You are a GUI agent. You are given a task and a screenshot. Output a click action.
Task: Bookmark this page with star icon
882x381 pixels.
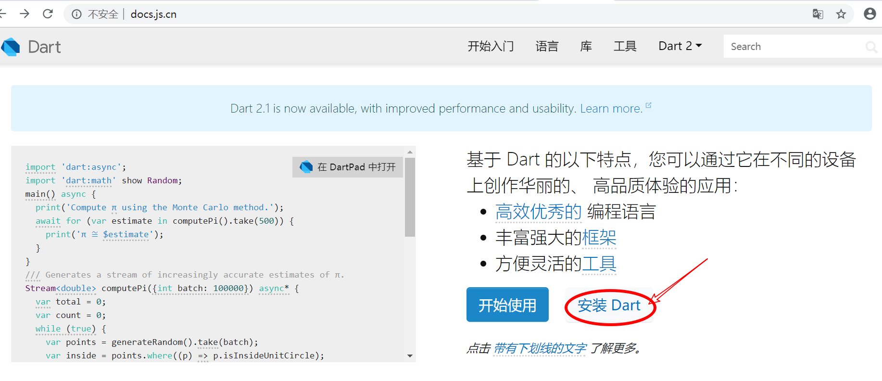click(x=841, y=14)
